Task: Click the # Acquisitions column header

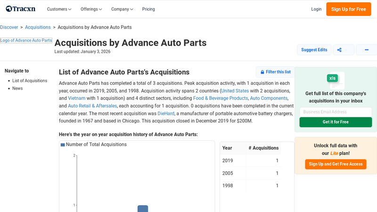Action: point(263,148)
